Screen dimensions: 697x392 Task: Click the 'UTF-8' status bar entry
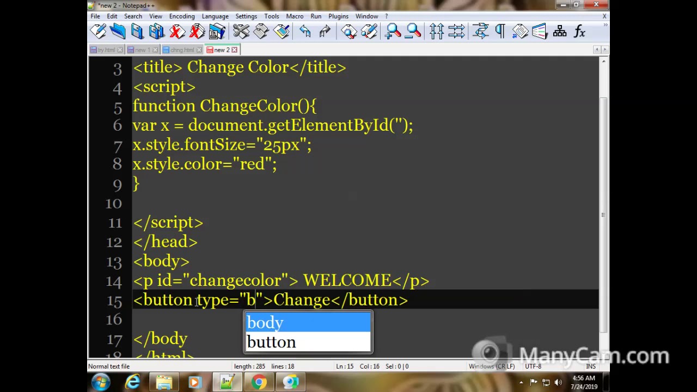coord(533,366)
